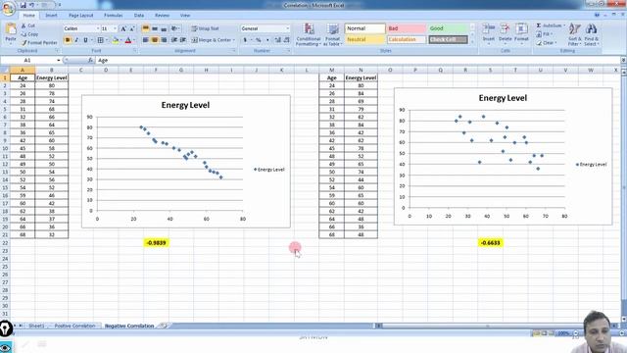
Task: Activate the Format Painter
Action: (39, 42)
